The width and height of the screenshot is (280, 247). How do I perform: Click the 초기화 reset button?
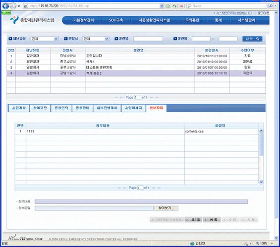(193, 220)
